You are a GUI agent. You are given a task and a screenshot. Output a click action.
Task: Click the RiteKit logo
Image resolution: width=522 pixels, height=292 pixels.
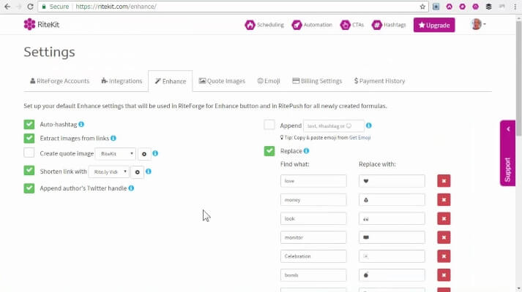[x=42, y=24]
